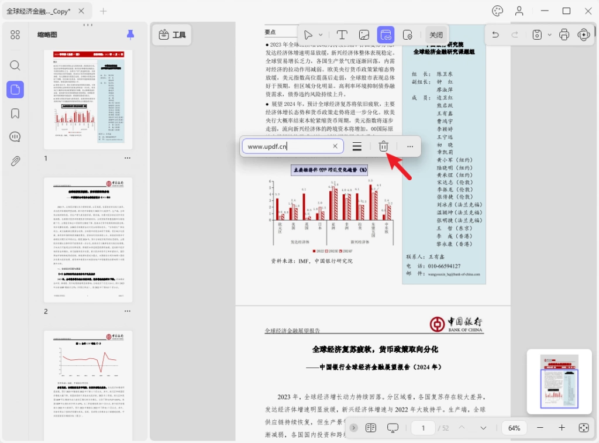Viewport: 599px width, 443px height.
Task: Delete the link with trash icon
Action: [383, 146]
